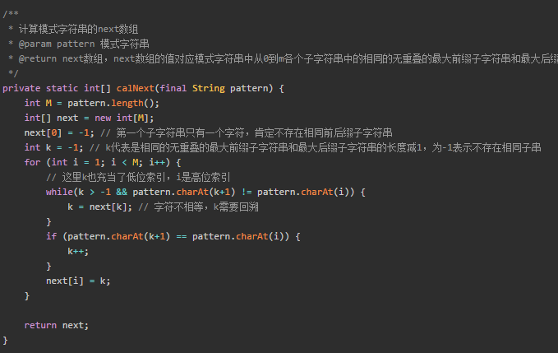Click the 'String' type in method parameters
Viewport: 558px width, 353px height.
coord(209,88)
